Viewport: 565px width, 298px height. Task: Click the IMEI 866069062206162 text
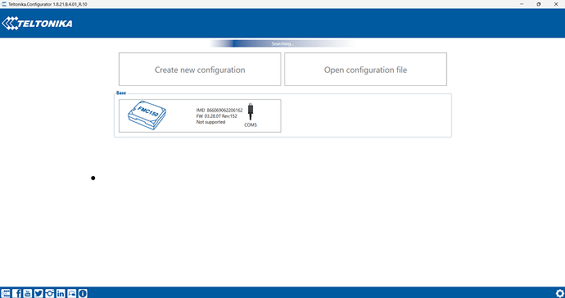click(x=219, y=111)
